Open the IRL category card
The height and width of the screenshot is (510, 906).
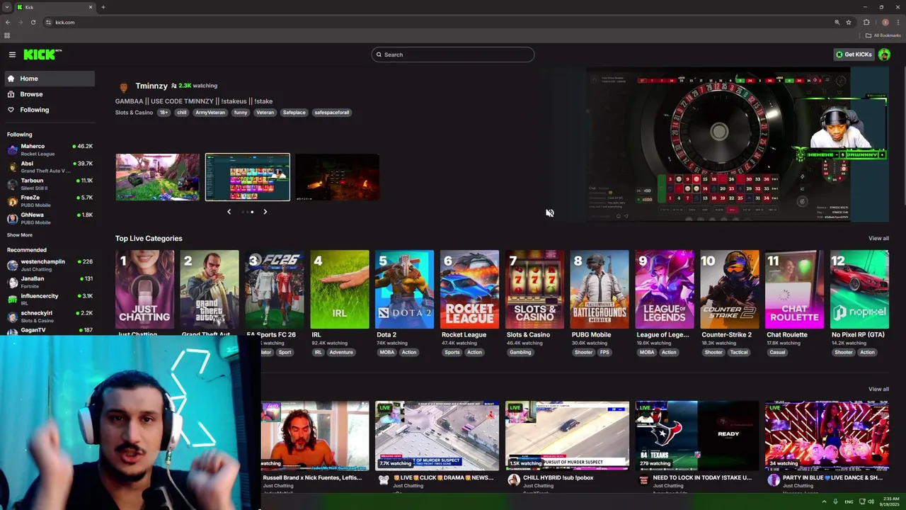tap(340, 289)
